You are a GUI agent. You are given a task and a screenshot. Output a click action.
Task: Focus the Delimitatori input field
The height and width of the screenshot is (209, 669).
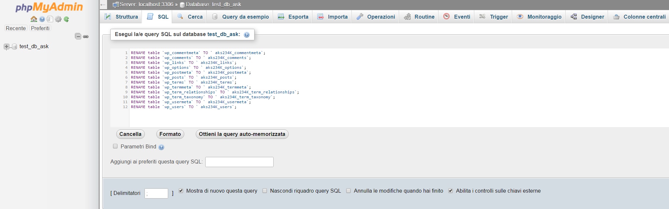[x=156, y=193]
